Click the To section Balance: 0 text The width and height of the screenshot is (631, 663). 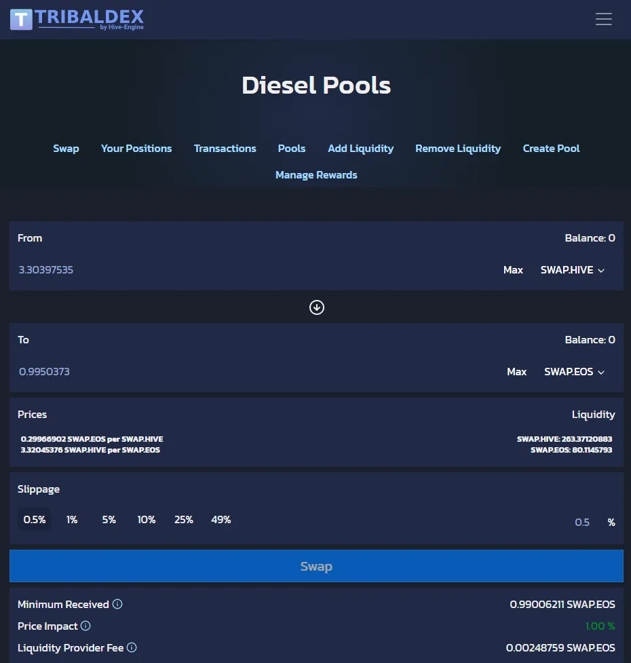click(x=590, y=340)
